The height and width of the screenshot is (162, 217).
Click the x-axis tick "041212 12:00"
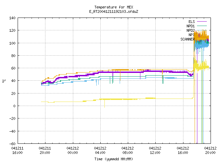(x=155, y=151)
